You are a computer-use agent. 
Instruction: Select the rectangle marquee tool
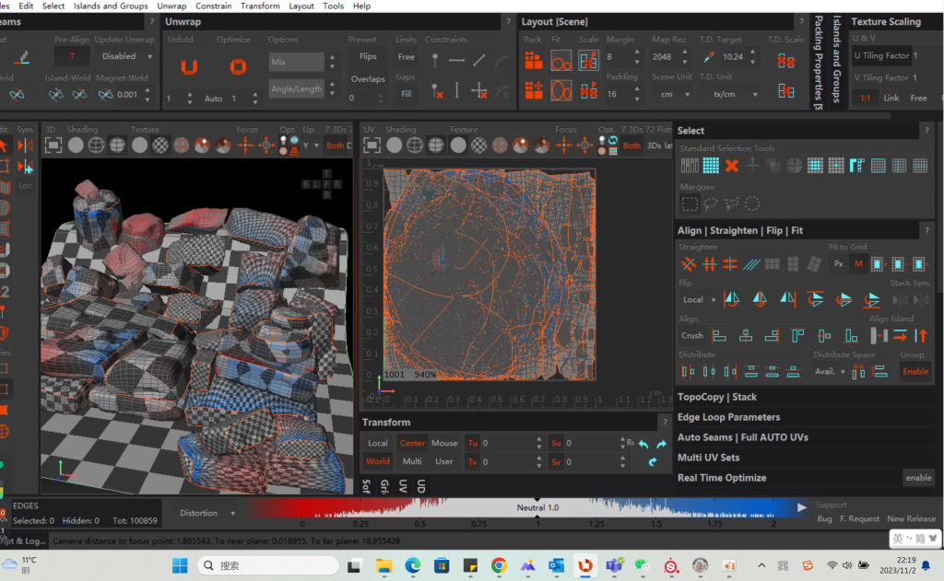coord(690,204)
